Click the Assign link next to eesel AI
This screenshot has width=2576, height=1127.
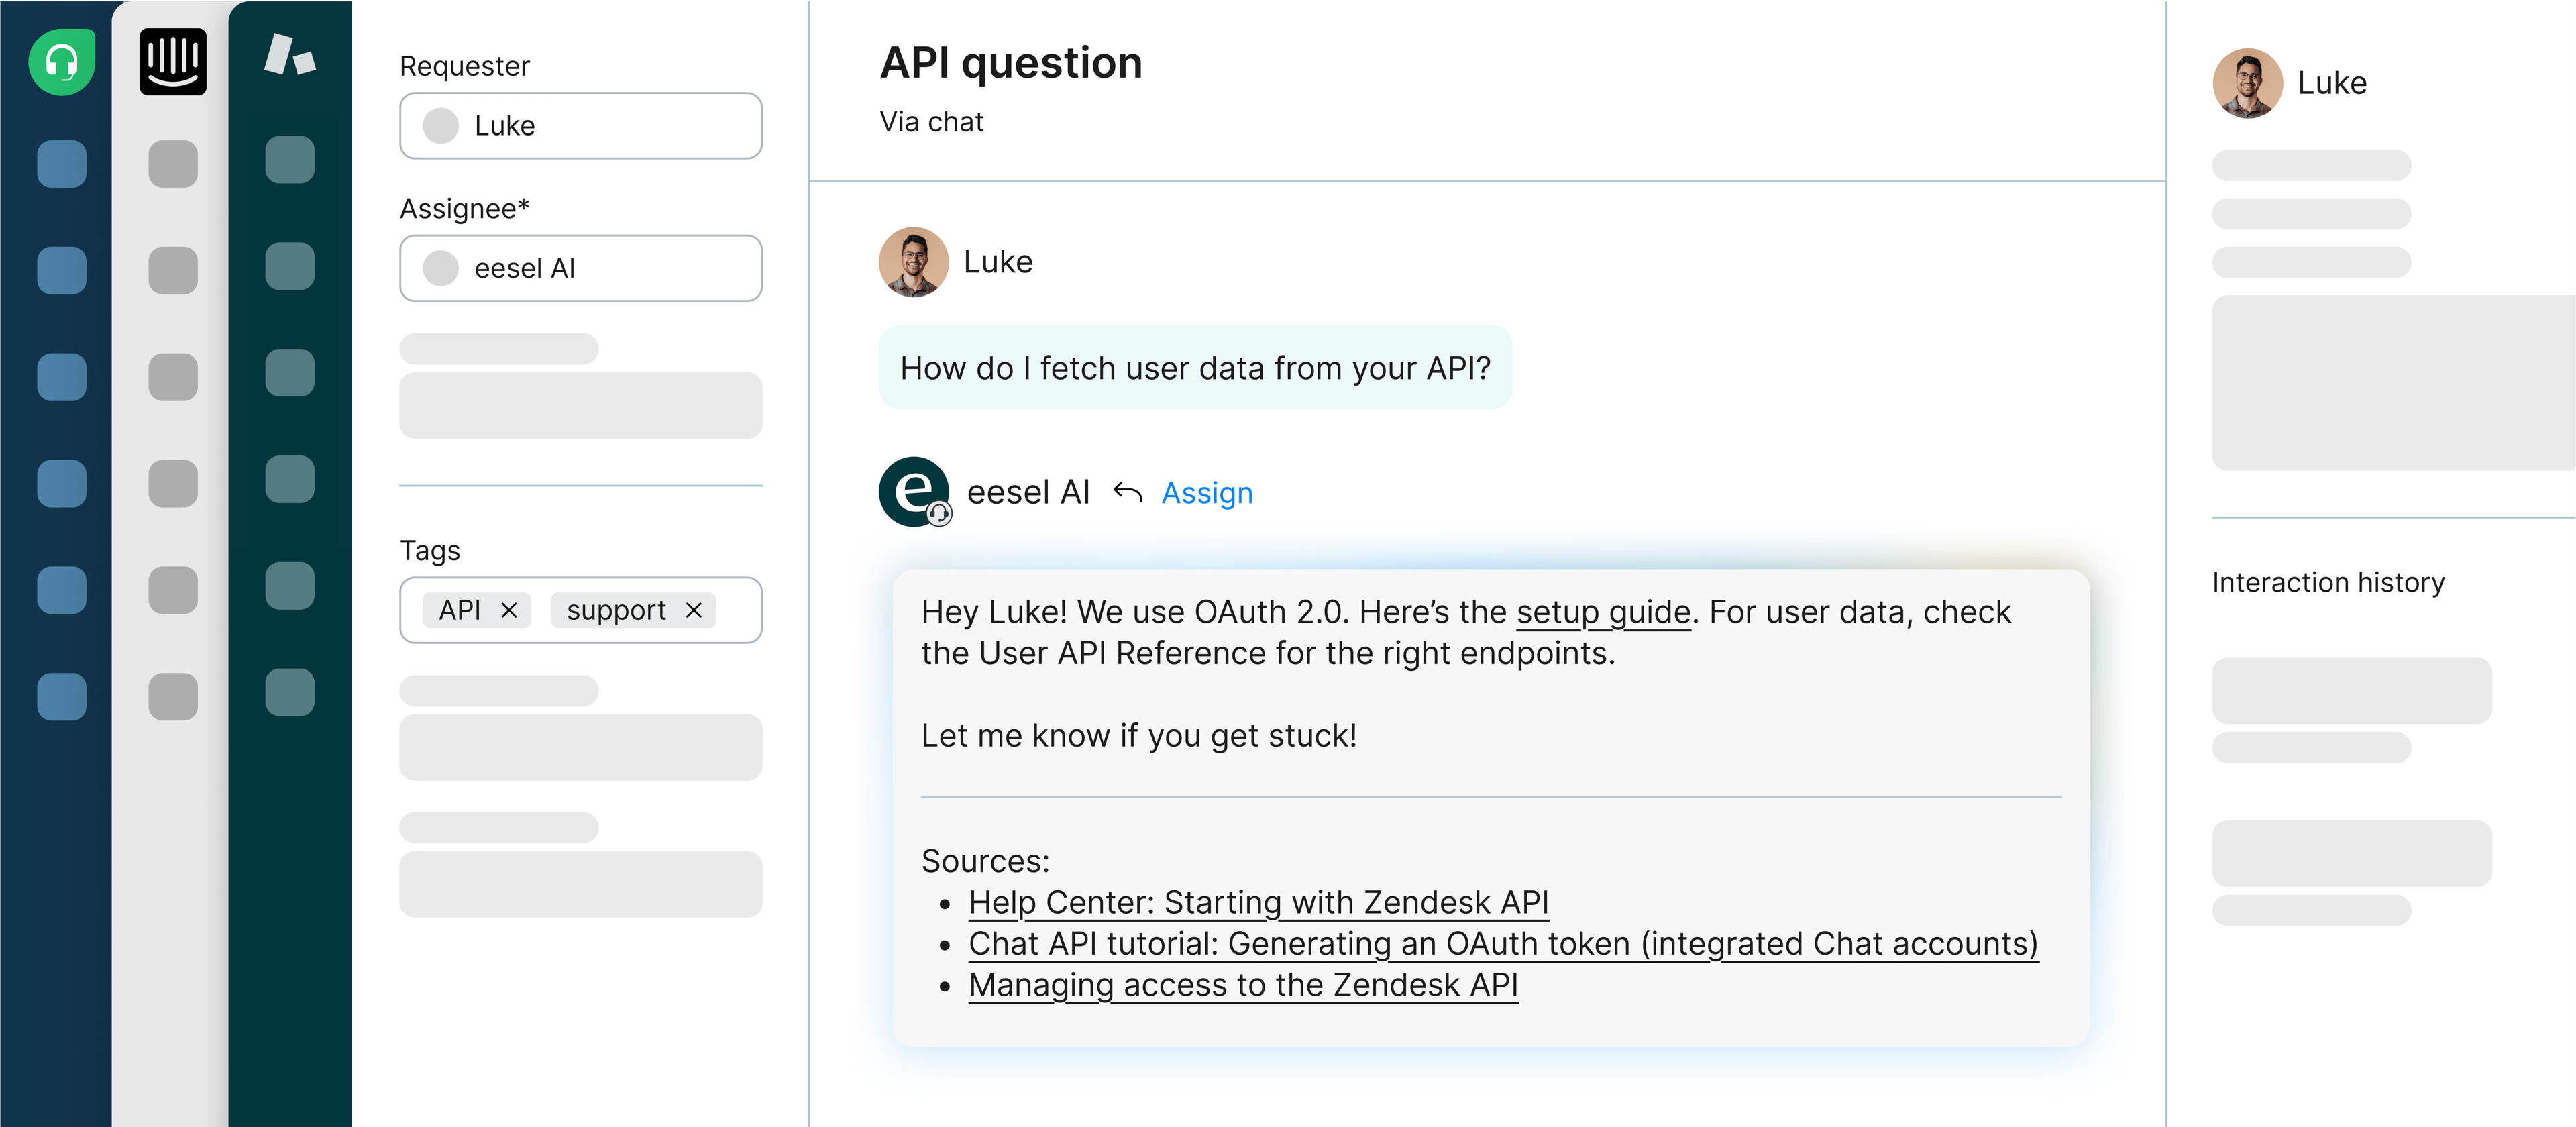1207,493
